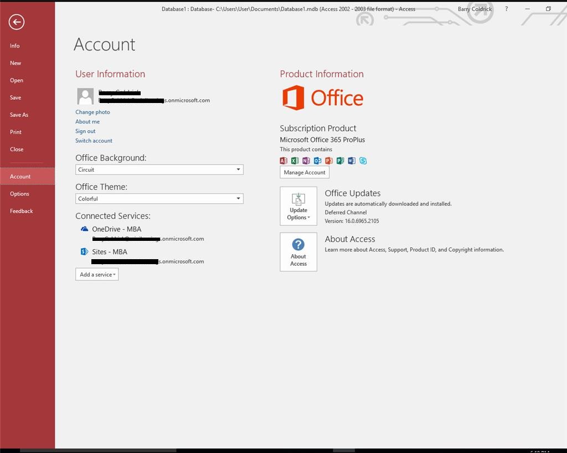The image size is (567, 453).
Task: Open the Office Background dropdown
Action: coord(159,169)
